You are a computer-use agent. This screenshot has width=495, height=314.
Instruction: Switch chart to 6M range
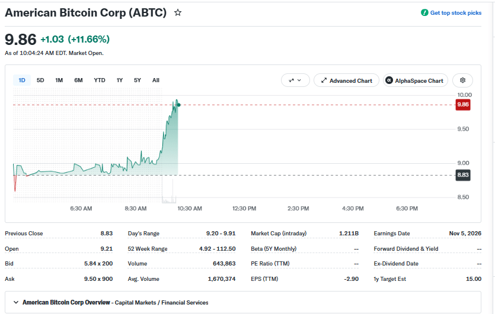click(78, 80)
